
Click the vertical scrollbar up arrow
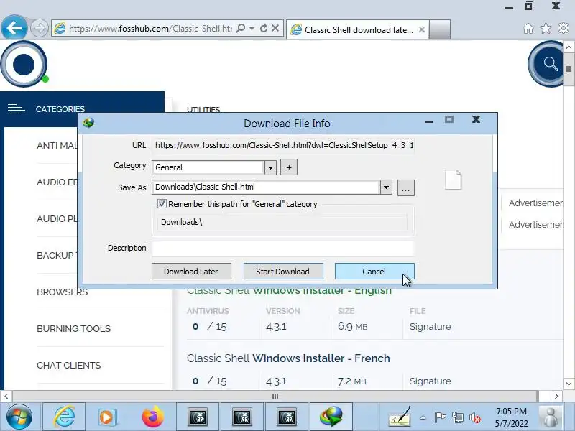[x=569, y=47]
